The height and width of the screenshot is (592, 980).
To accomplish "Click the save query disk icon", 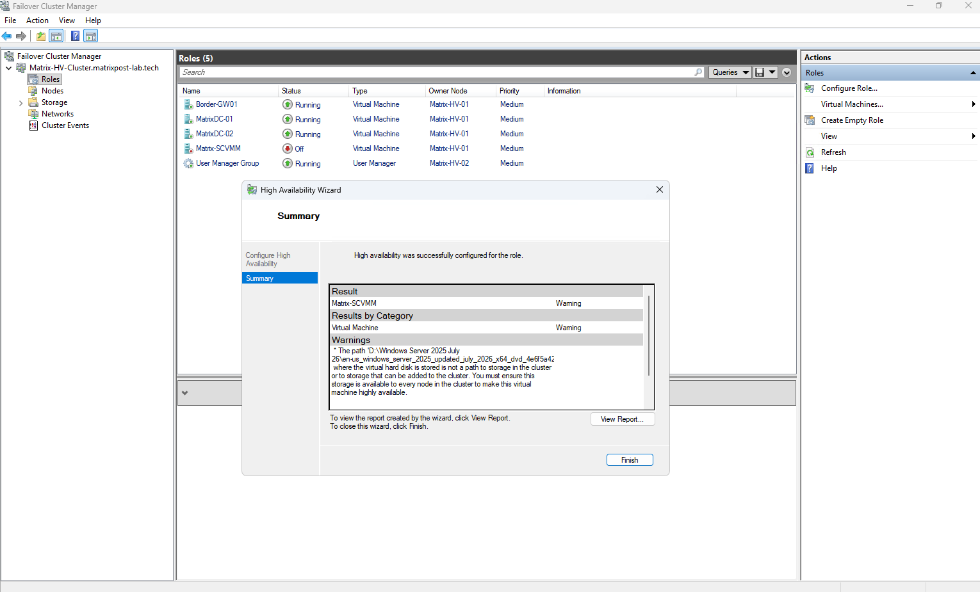I will pos(760,72).
